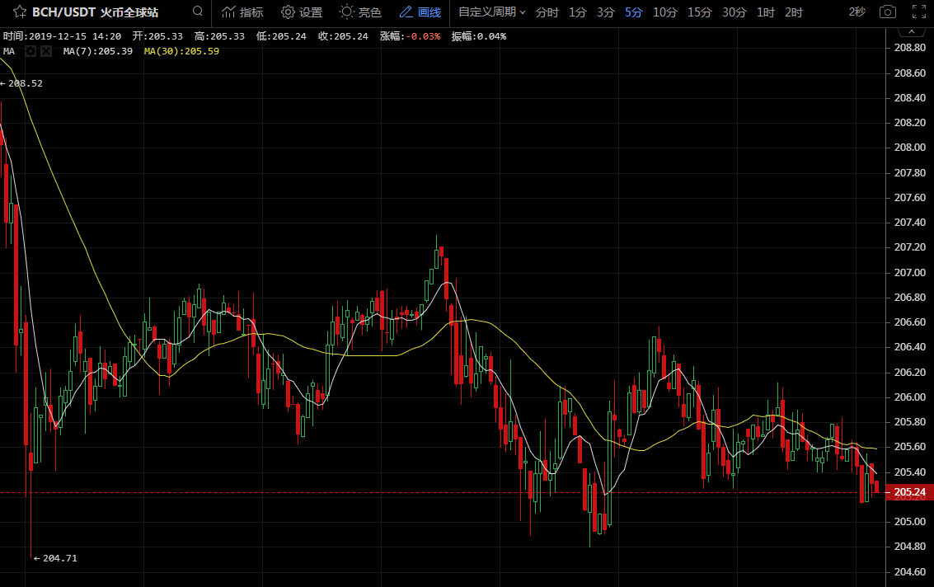Click the 低:205.24 low value
The height and width of the screenshot is (587, 934).
(281, 36)
